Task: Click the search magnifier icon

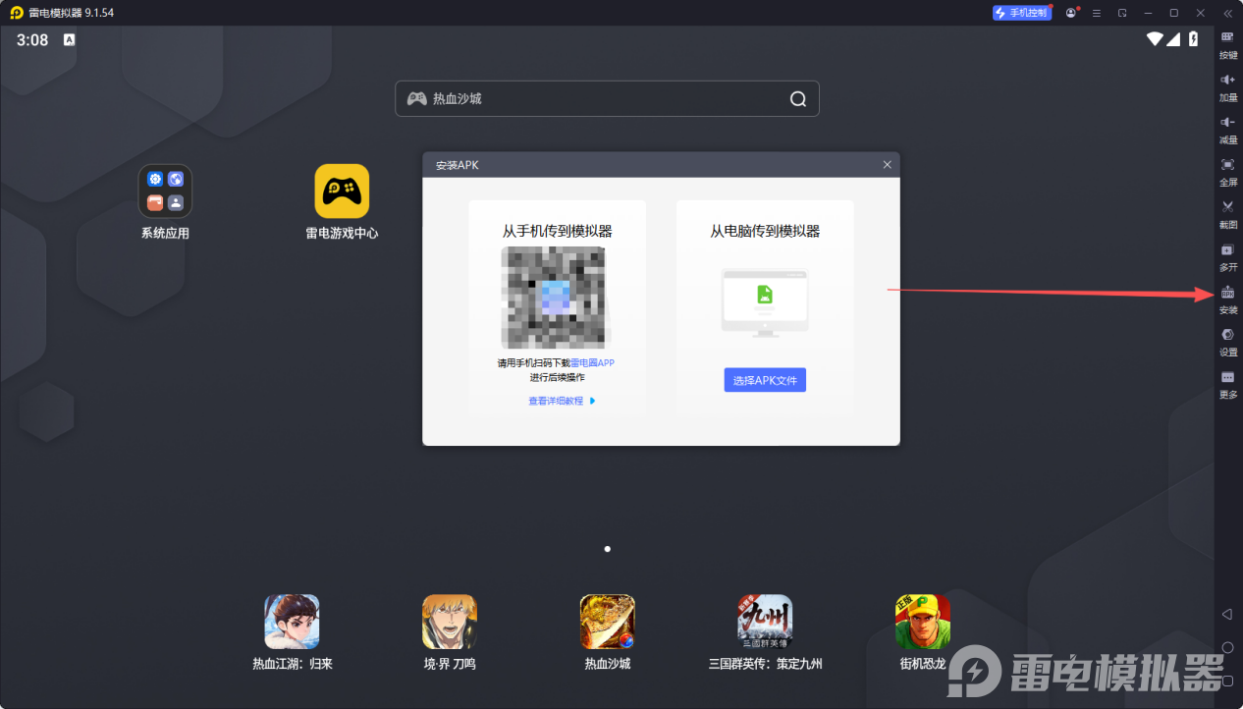Action: [x=798, y=98]
